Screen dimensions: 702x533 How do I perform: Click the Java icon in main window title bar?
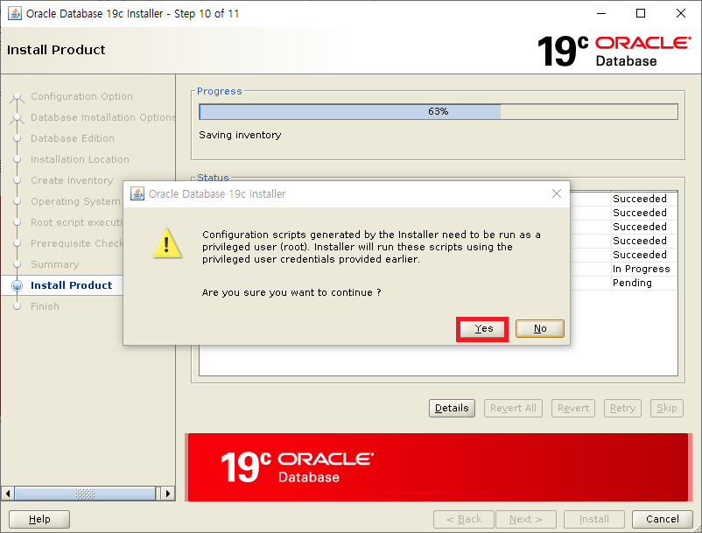(x=15, y=13)
